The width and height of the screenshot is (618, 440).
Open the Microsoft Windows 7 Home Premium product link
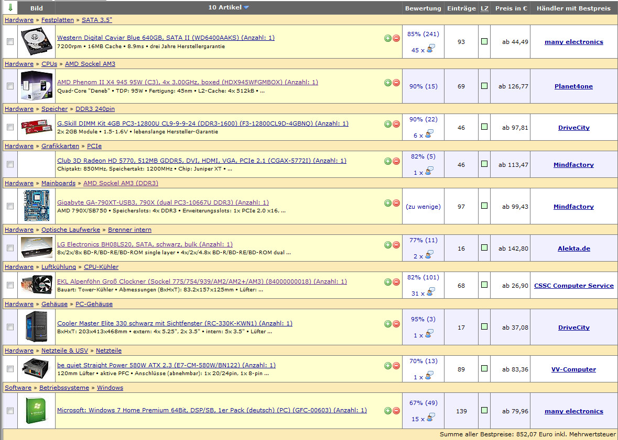pyautogui.click(x=212, y=410)
